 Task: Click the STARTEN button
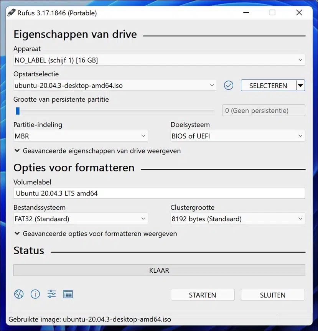pyautogui.click(x=203, y=295)
